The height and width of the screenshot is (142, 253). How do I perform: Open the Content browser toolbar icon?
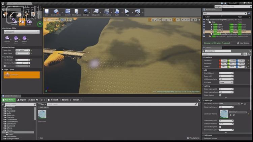pos(68,12)
